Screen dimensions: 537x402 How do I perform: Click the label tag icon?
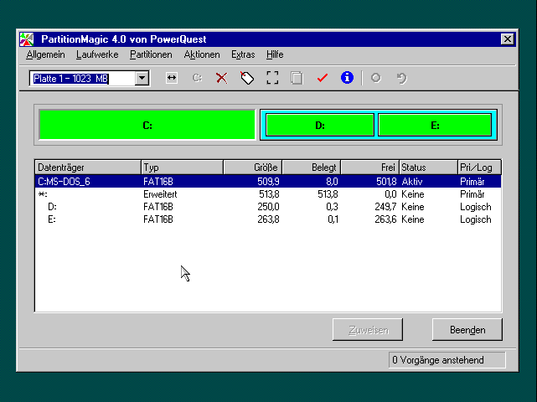tap(247, 78)
